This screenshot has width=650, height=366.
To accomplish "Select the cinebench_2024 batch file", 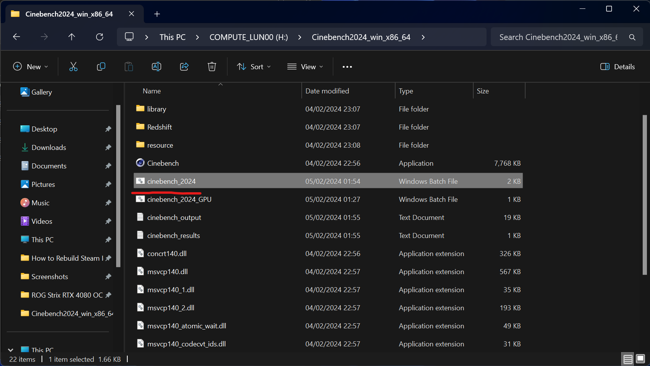I will click(x=328, y=181).
